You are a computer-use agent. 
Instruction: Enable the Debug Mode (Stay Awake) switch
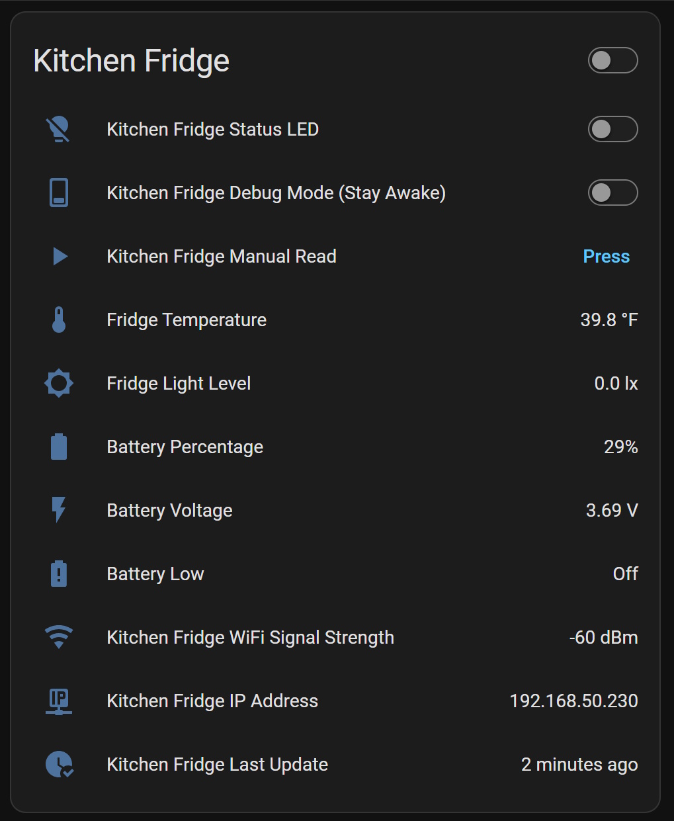coord(613,193)
